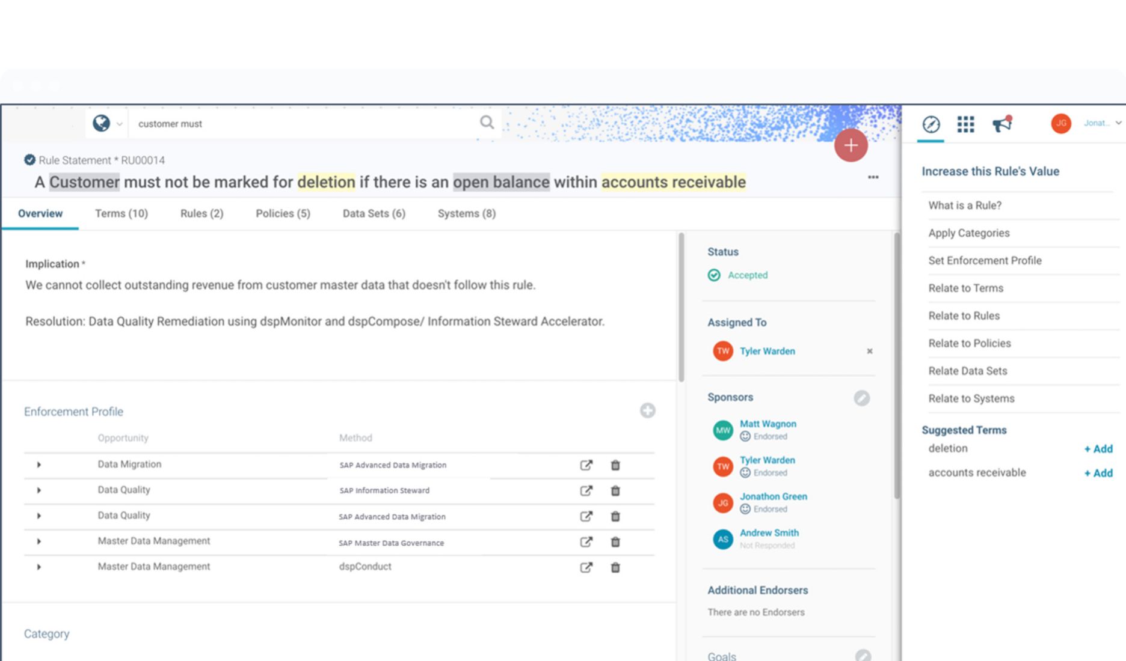The height and width of the screenshot is (661, 1126).
Task: Switch to the Terms (10) tab
Action: (122, 213)
